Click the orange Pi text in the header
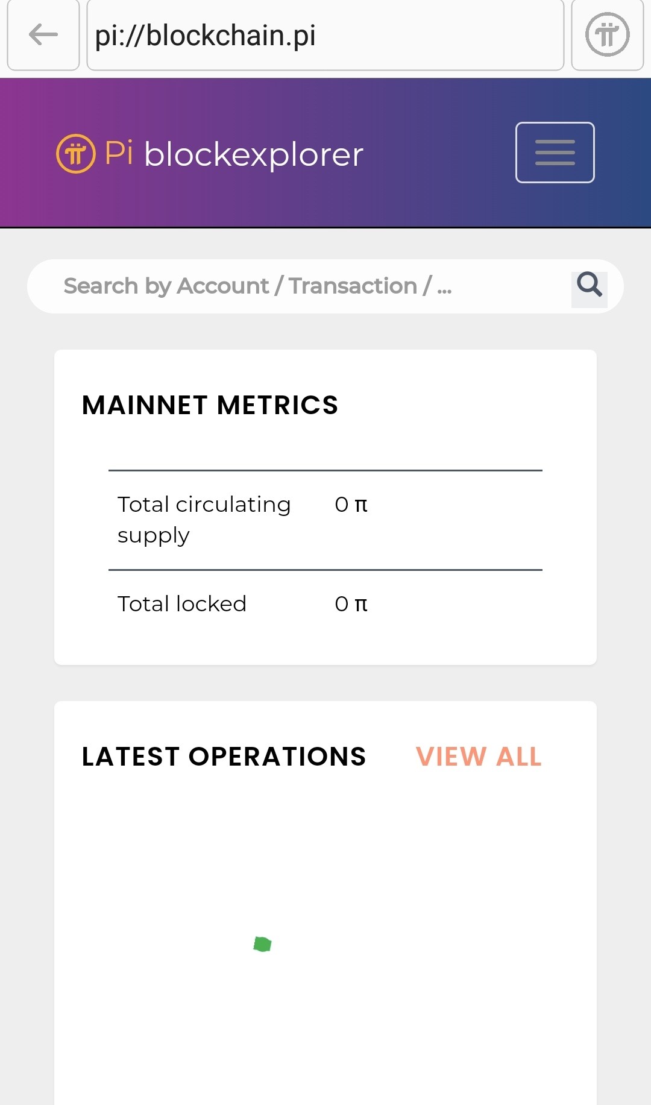 point(119,153)
